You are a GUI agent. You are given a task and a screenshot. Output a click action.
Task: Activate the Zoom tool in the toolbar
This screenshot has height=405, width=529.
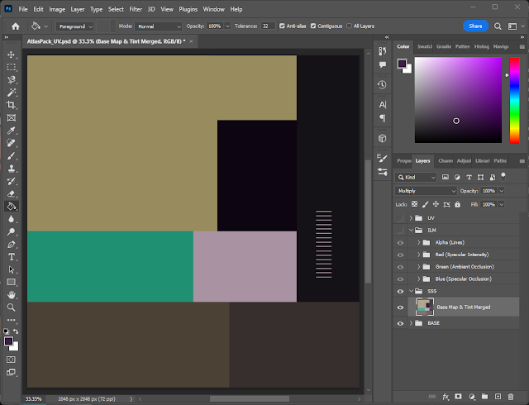pos(12,307)
